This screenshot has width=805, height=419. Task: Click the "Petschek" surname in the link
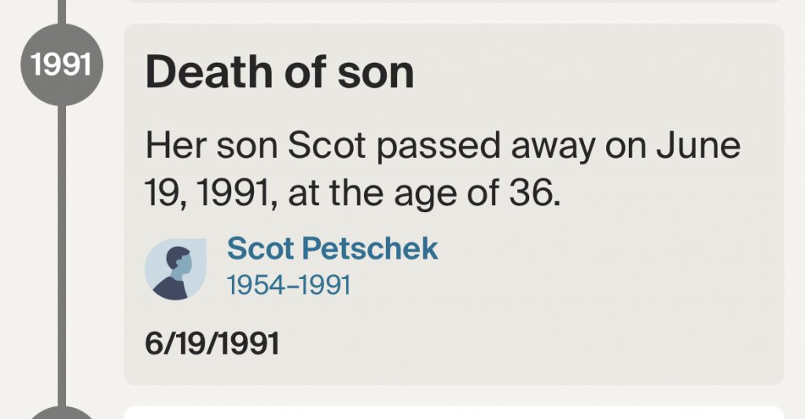pyautogui.click(x=369, y=248)
